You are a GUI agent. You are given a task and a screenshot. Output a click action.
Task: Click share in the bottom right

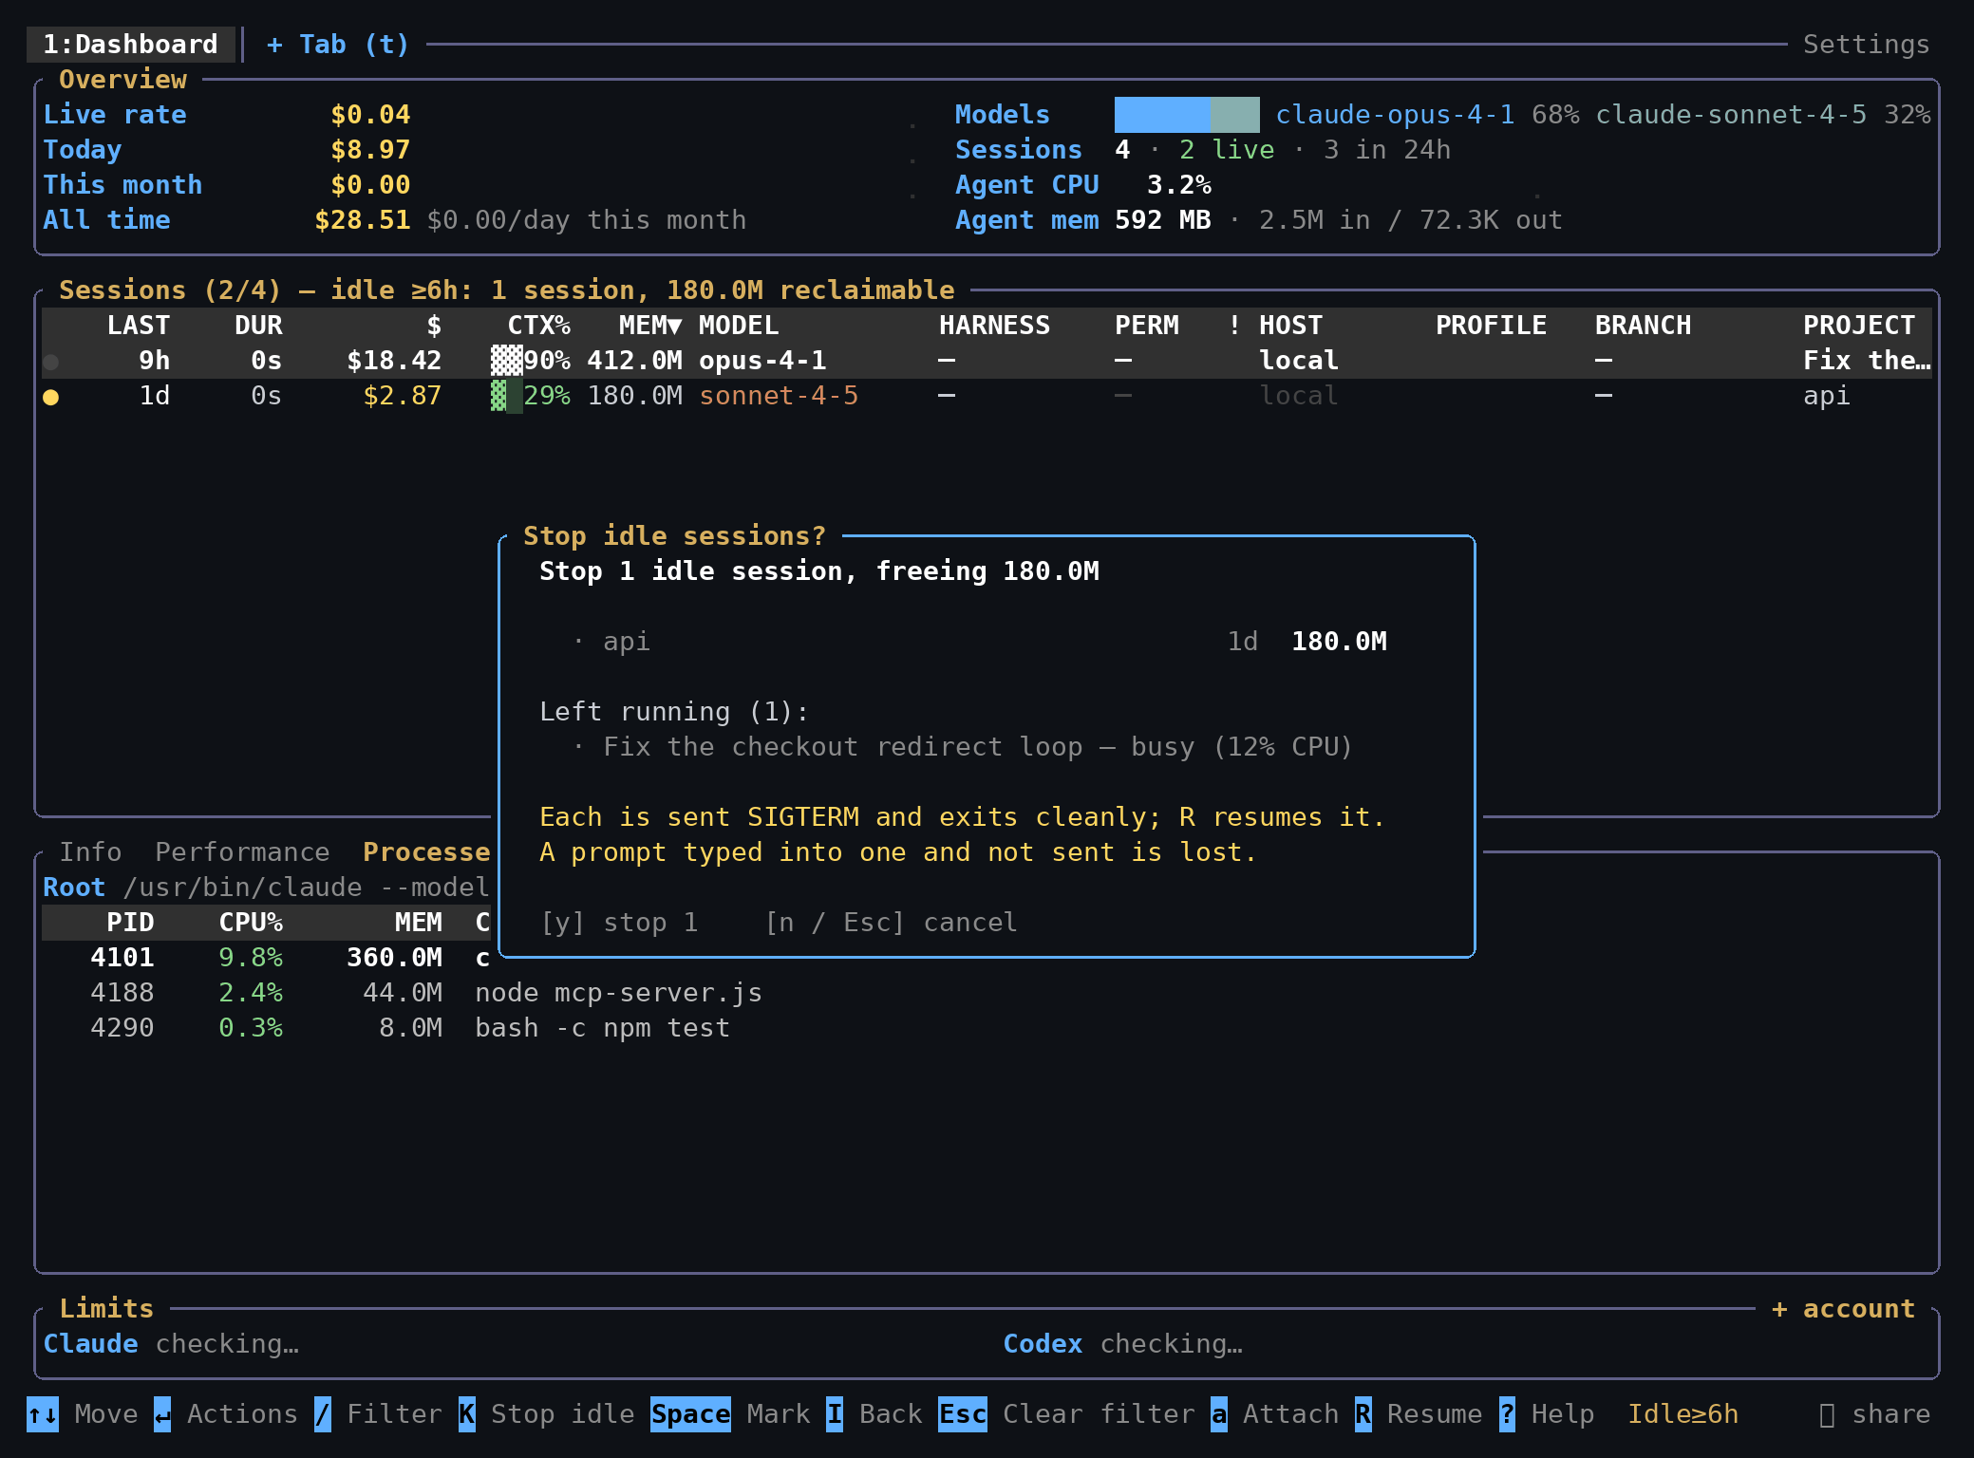pos(1874,1413)
